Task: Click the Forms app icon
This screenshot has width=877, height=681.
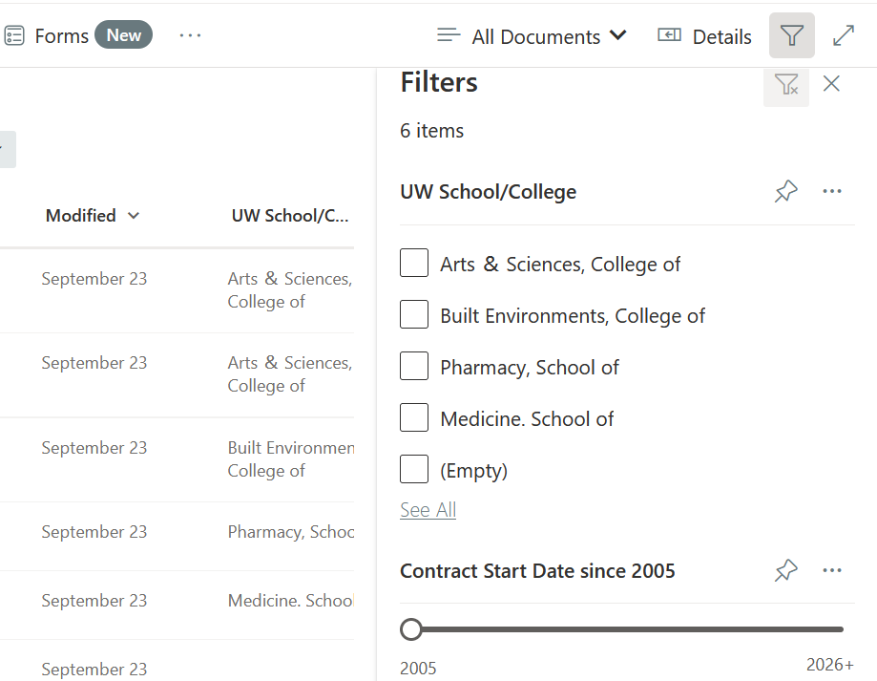Action: 15,34
